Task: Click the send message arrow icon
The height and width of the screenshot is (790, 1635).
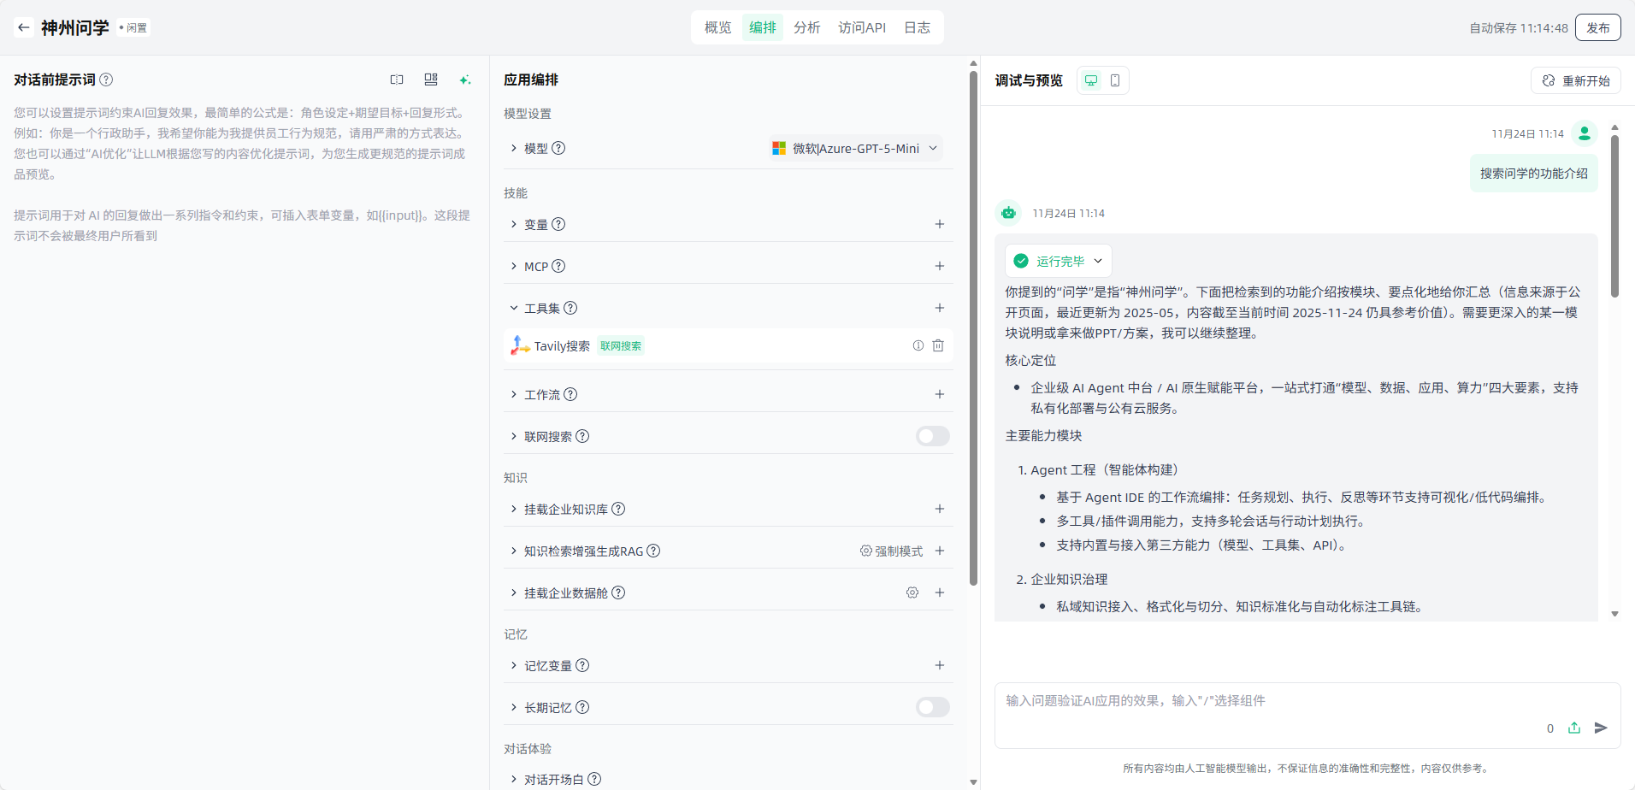Action: (1601, 728)
